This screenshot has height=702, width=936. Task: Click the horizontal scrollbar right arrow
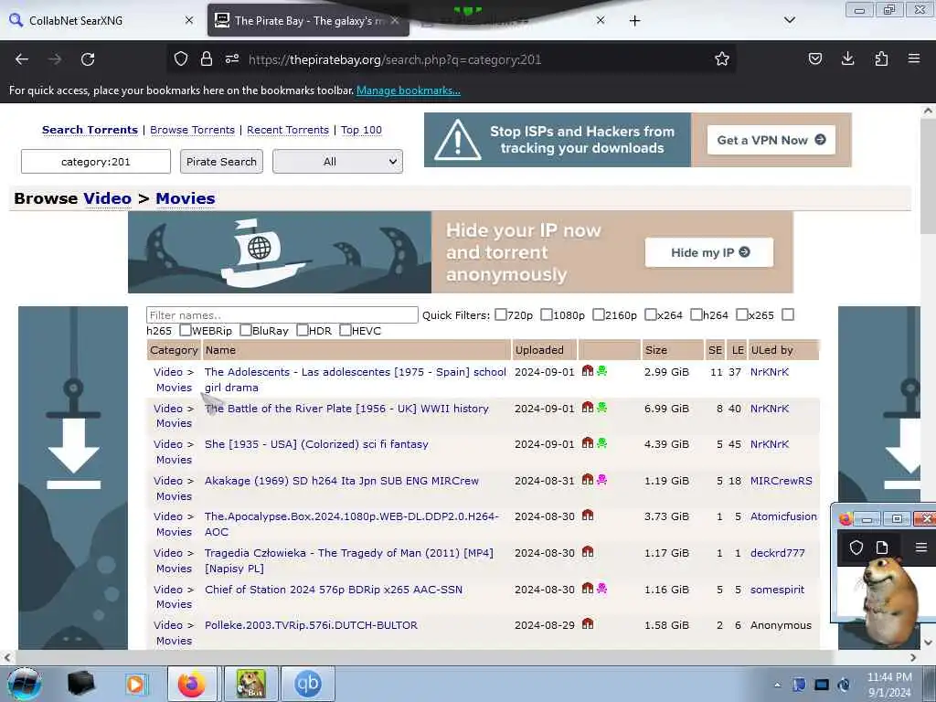(913, 657)
